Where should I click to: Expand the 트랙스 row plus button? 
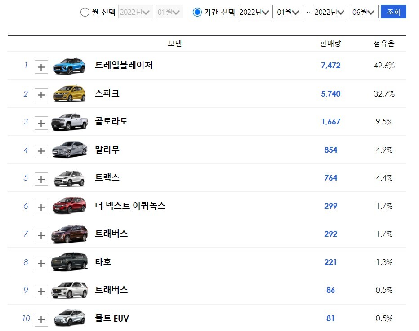(x=41, y=179)
